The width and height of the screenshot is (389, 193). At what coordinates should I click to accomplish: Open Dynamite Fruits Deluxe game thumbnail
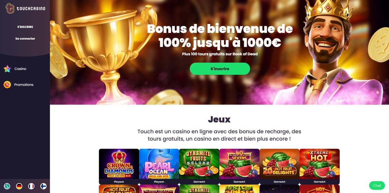click(x=199, y=167)
